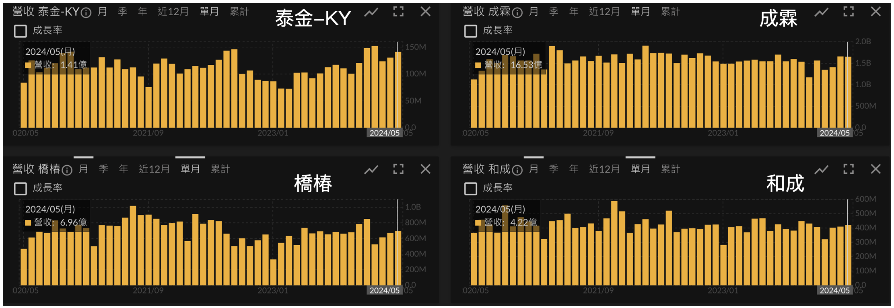Switch to 近12月 in 橋椿 panel
This screenshot has width=894, height=308.
point(154,169)
